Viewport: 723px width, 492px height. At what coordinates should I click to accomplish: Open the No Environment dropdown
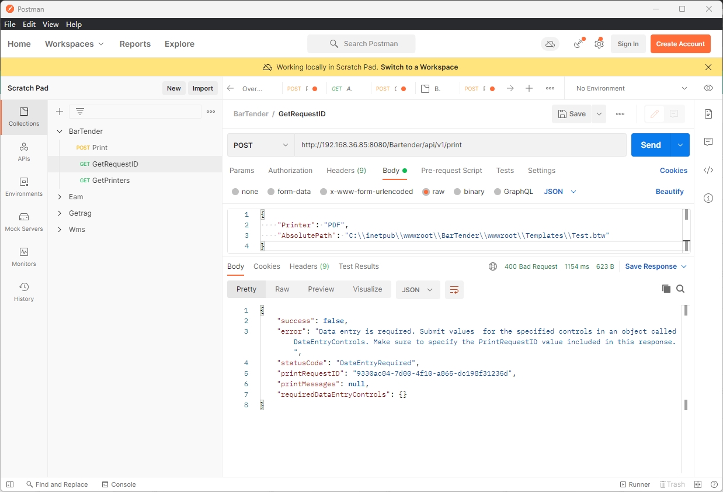(x=631, y=88)
